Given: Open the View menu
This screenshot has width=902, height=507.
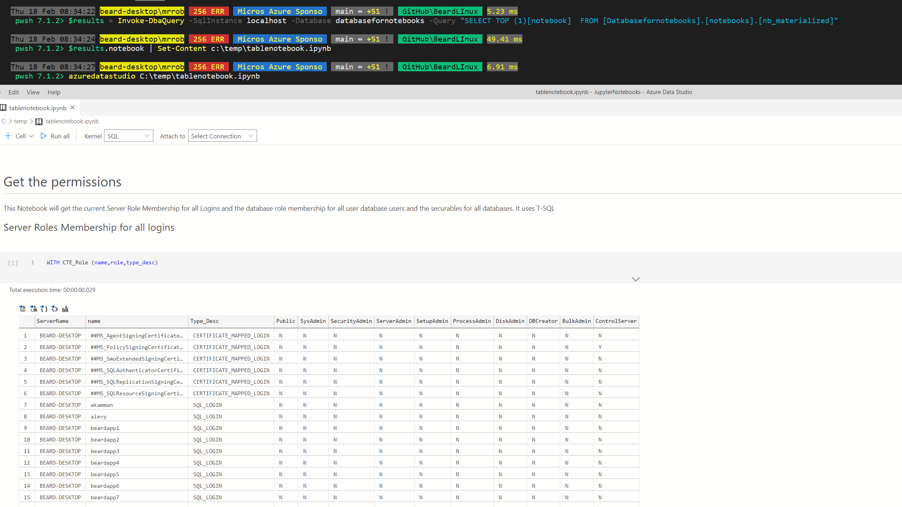Looking at the screenshot, I should pos(33,92).
